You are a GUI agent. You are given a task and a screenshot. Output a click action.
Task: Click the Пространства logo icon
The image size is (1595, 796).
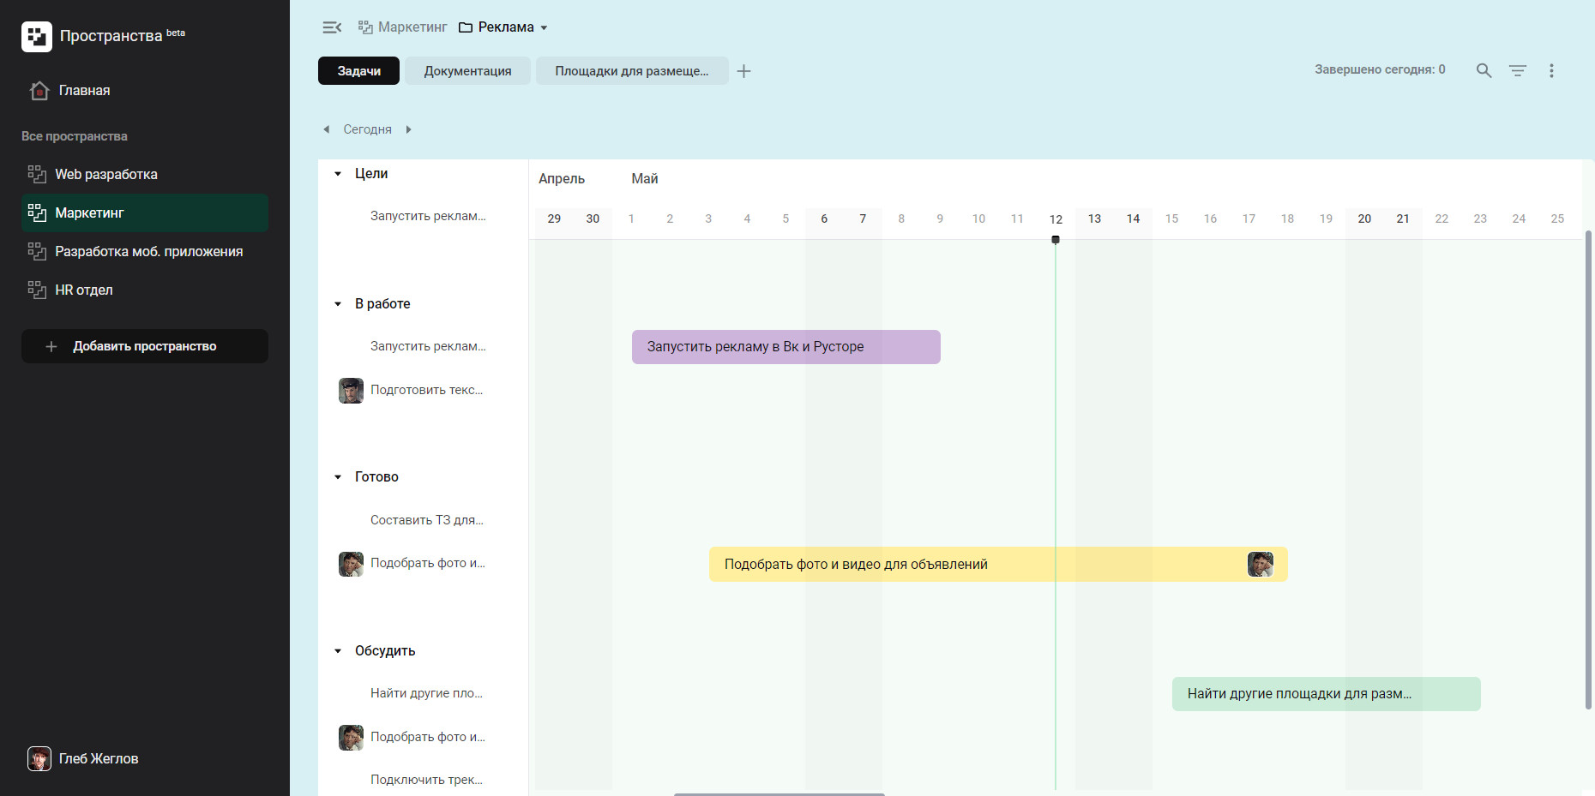coord(37,37)
